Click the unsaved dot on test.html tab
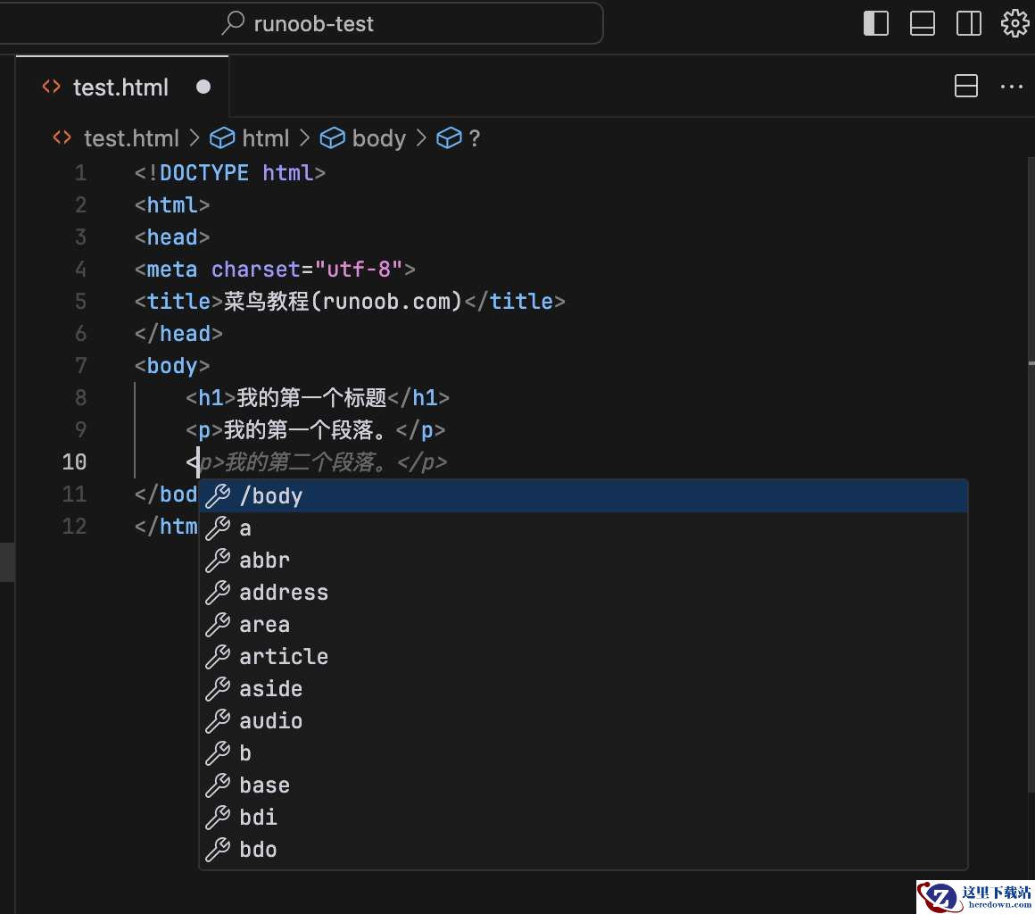Viewport: 1035px width, 914px height. 203,87
